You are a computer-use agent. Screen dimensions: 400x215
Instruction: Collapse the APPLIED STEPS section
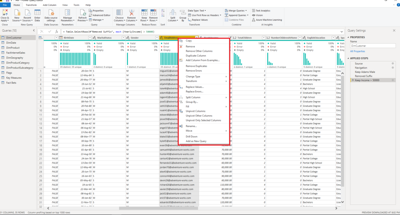(x=348, y=58)
